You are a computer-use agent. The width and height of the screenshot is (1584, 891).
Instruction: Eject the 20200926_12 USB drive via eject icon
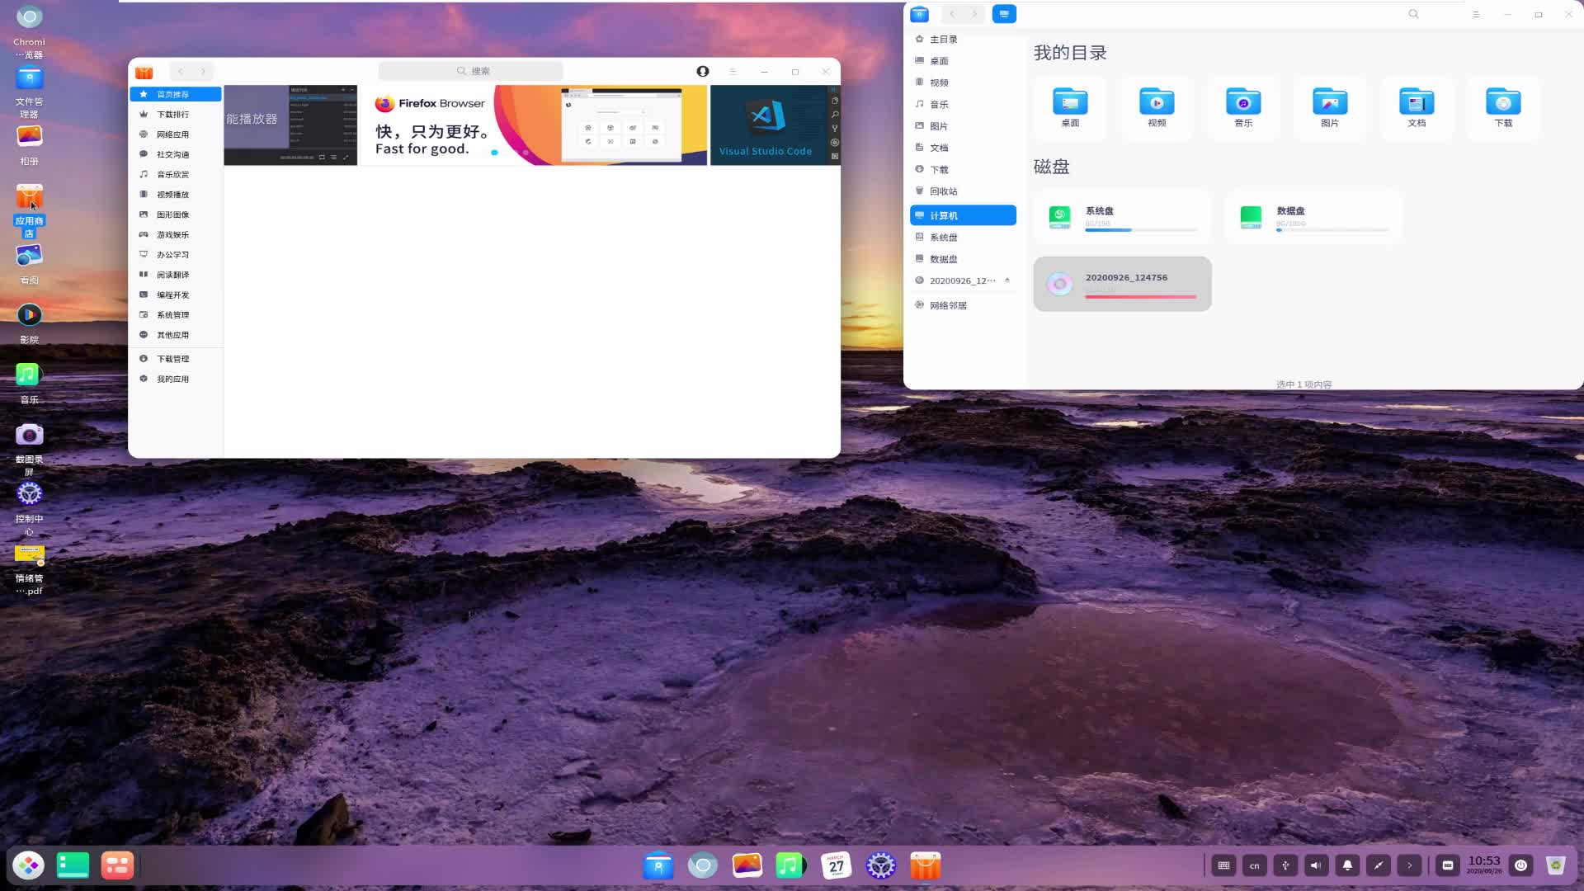pos(1007,280)
